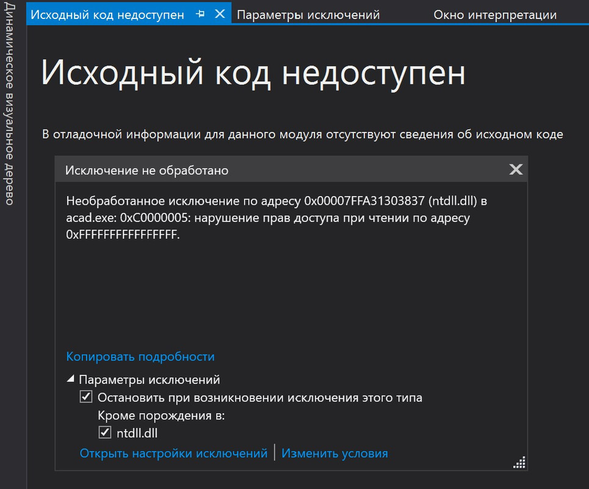Close the 'Исключение не обработано' popup
The height and width of the screenshot is (489, 589).
516,169
